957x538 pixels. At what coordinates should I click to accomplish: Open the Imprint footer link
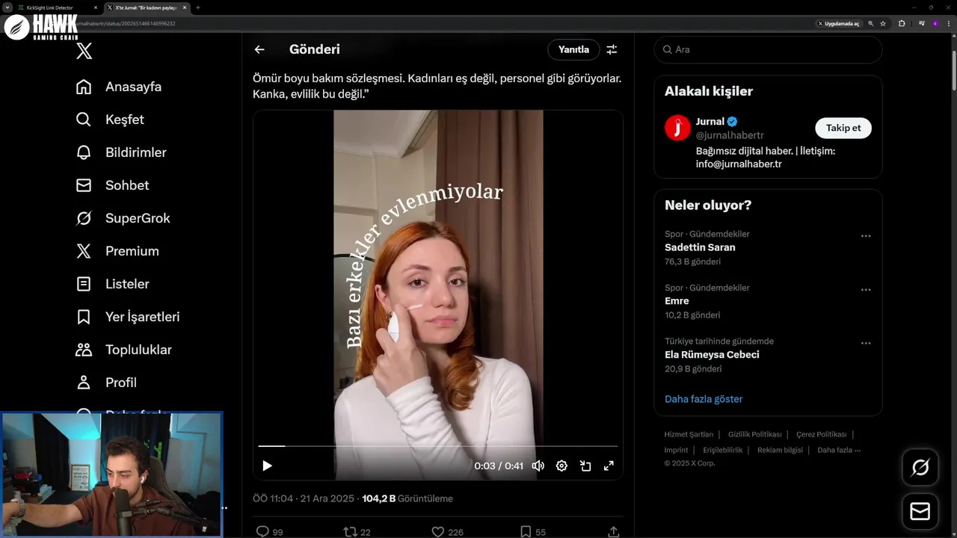676,450
